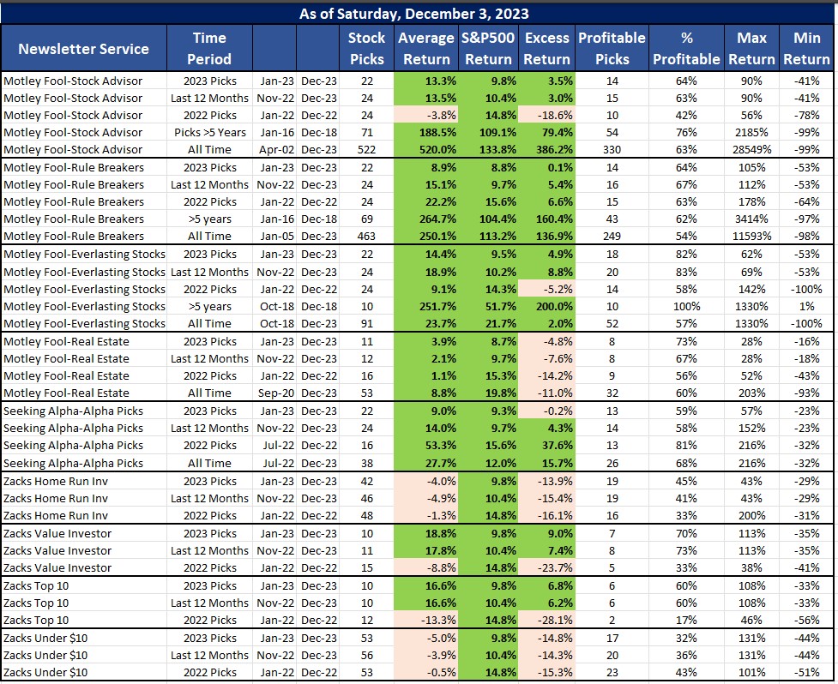
Task: Select the -93% min return cell
Action: 806,393
